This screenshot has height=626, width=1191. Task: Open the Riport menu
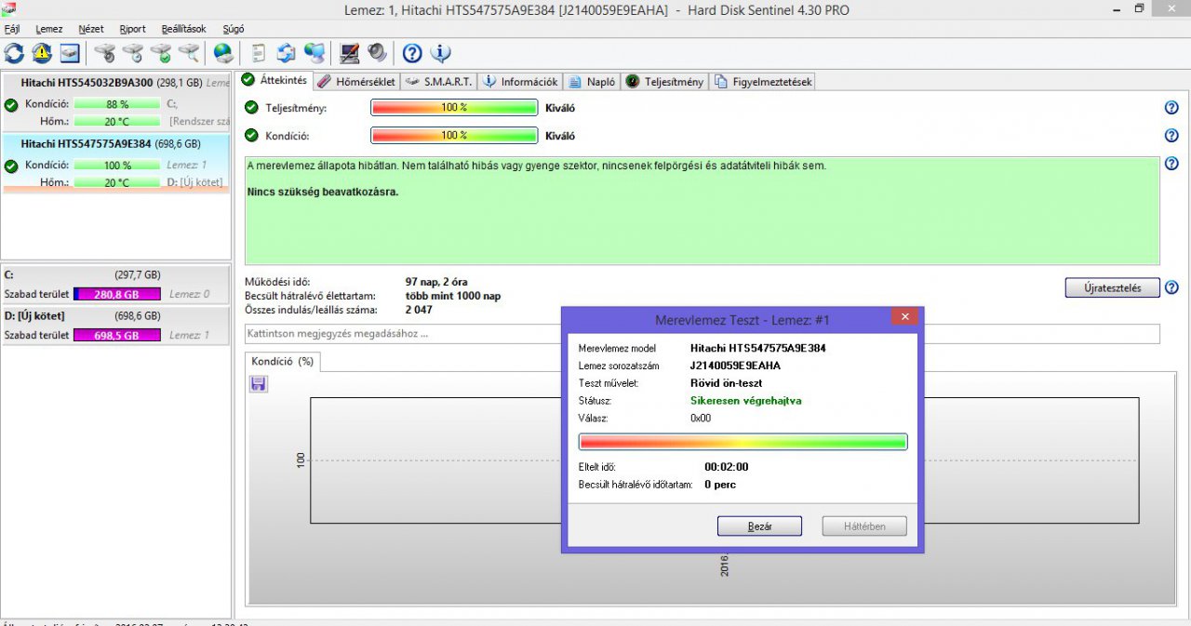tap(133, 29)
